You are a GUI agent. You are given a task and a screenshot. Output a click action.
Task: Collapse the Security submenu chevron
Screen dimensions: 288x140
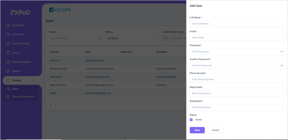(33, 81)
